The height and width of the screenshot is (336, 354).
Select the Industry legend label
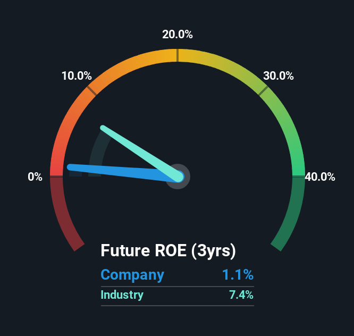tap(122, 295)
